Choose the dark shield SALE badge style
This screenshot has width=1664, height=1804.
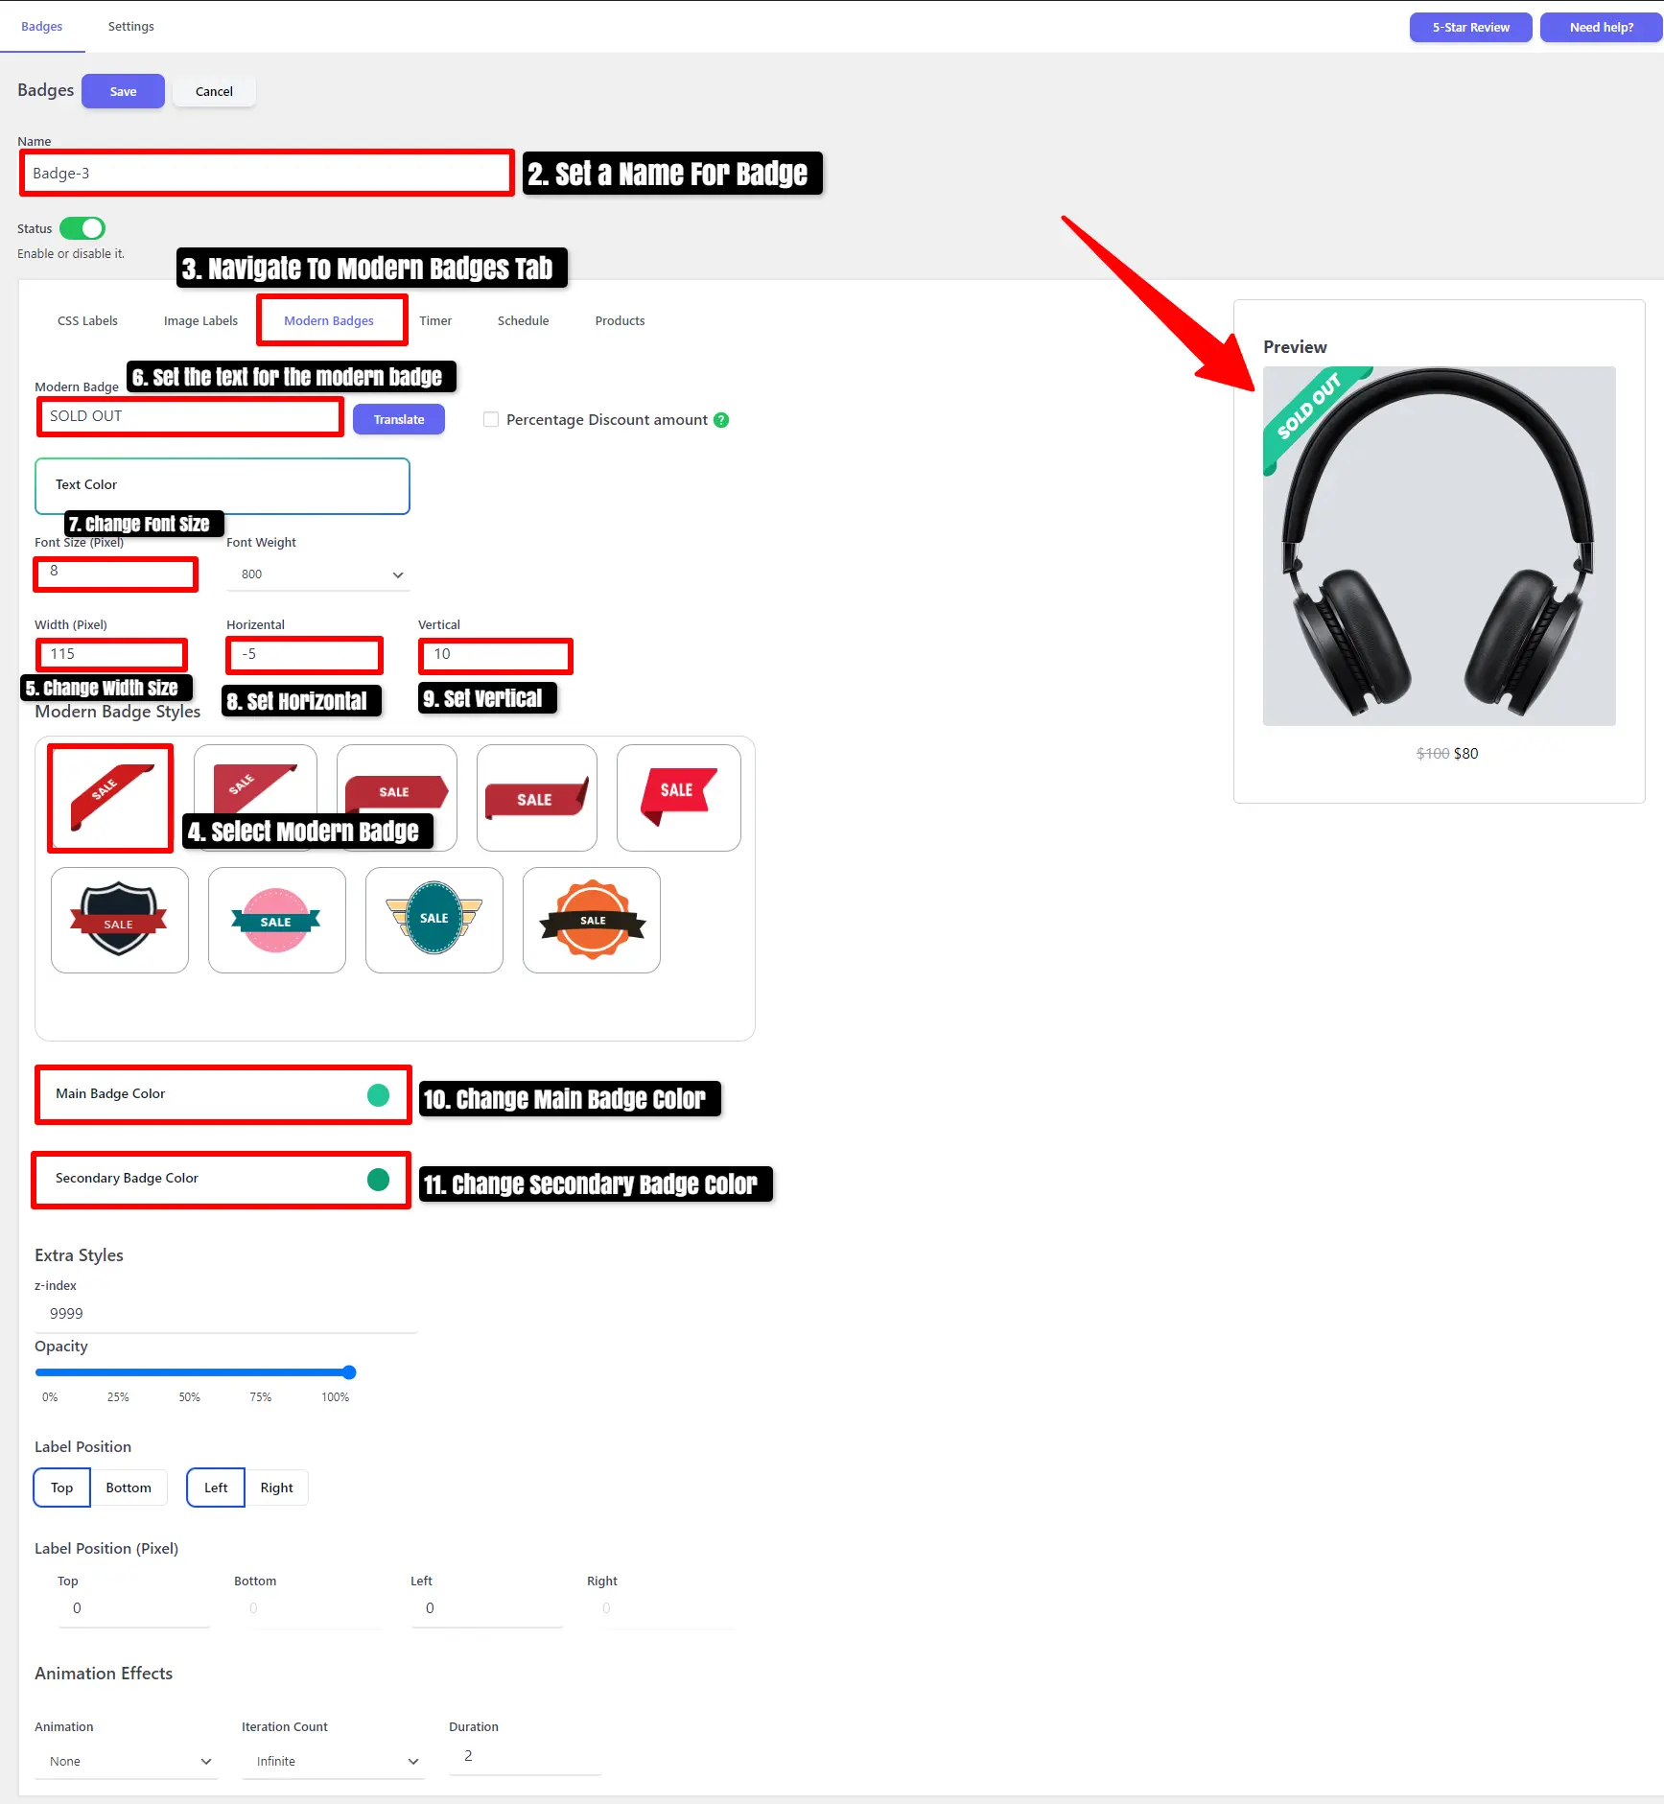pyautogui.click(x=120, y=920)
